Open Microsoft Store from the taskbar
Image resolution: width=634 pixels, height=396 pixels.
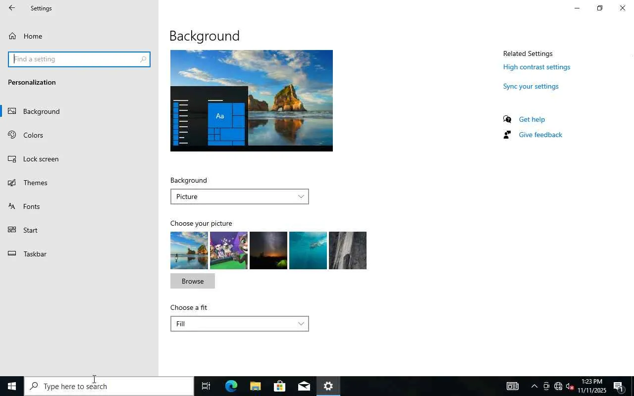(279, 386)
